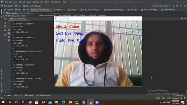Screen dimensions: 187x105
Task: Click the Search Everywhere magnifier icon
Action: tap(185, 6)
